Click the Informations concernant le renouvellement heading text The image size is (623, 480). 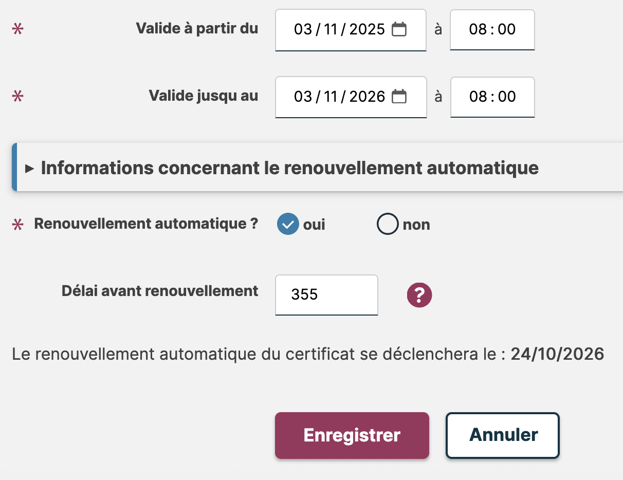[x=289, y=168]
